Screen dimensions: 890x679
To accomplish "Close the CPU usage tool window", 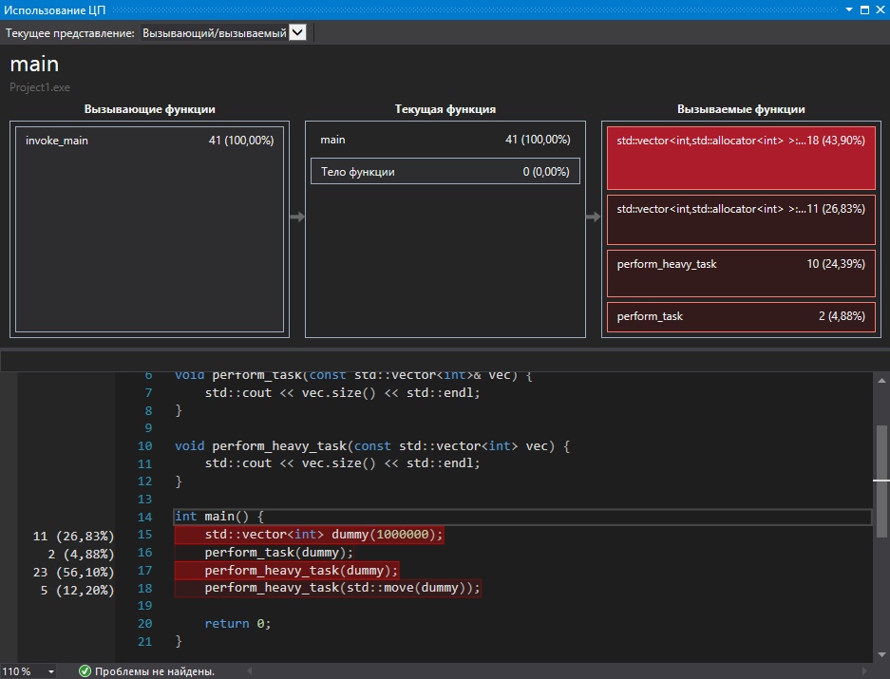I will pyautogui.click(x=879, y=9).
